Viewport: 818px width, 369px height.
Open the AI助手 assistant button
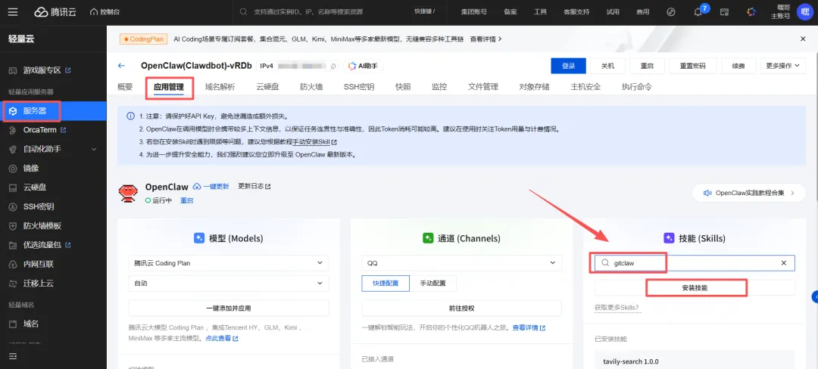[x=363, y=66]
